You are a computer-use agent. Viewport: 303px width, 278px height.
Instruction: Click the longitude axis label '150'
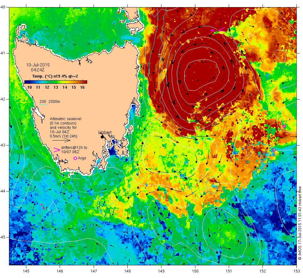point(195,271)
